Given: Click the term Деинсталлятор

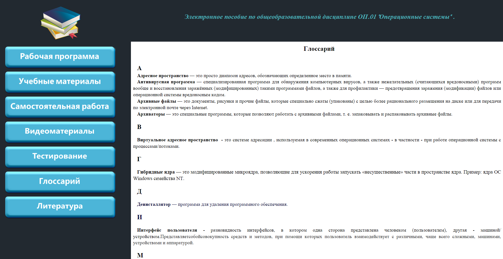Looking at the screenshot, I should (x=154, y=204).
